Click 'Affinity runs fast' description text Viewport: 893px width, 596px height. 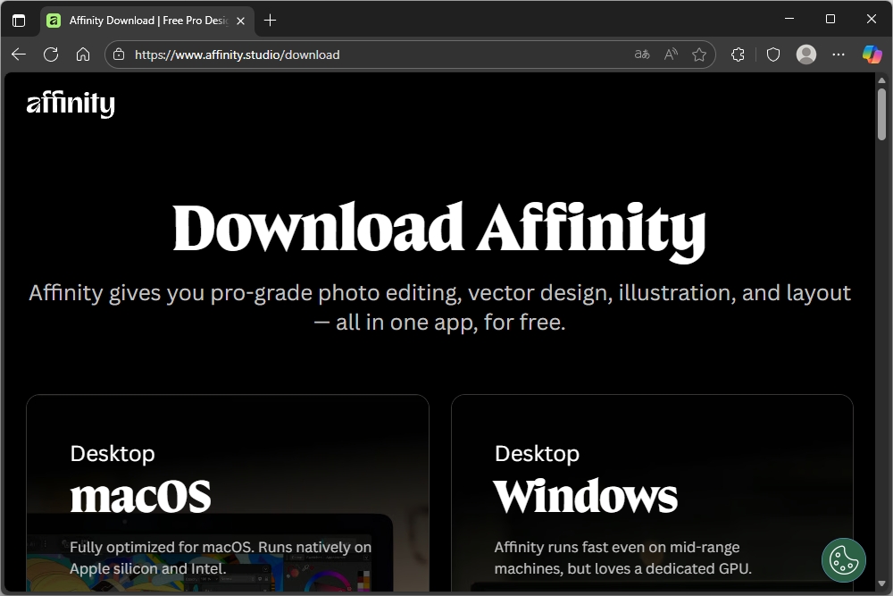623,558
